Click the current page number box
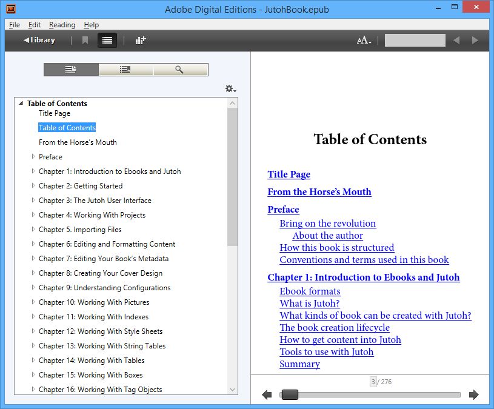 tap(373, 382)
